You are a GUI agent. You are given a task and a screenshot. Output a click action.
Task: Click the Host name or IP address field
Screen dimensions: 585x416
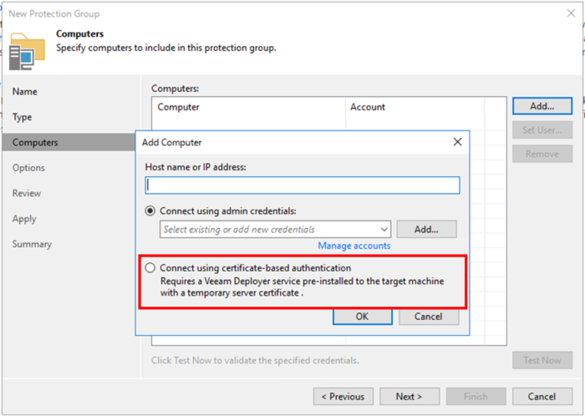pyautogui.click(x=303, y=185)
